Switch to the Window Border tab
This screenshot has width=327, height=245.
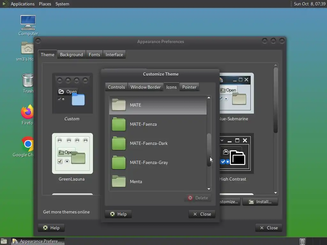[146, 87]
